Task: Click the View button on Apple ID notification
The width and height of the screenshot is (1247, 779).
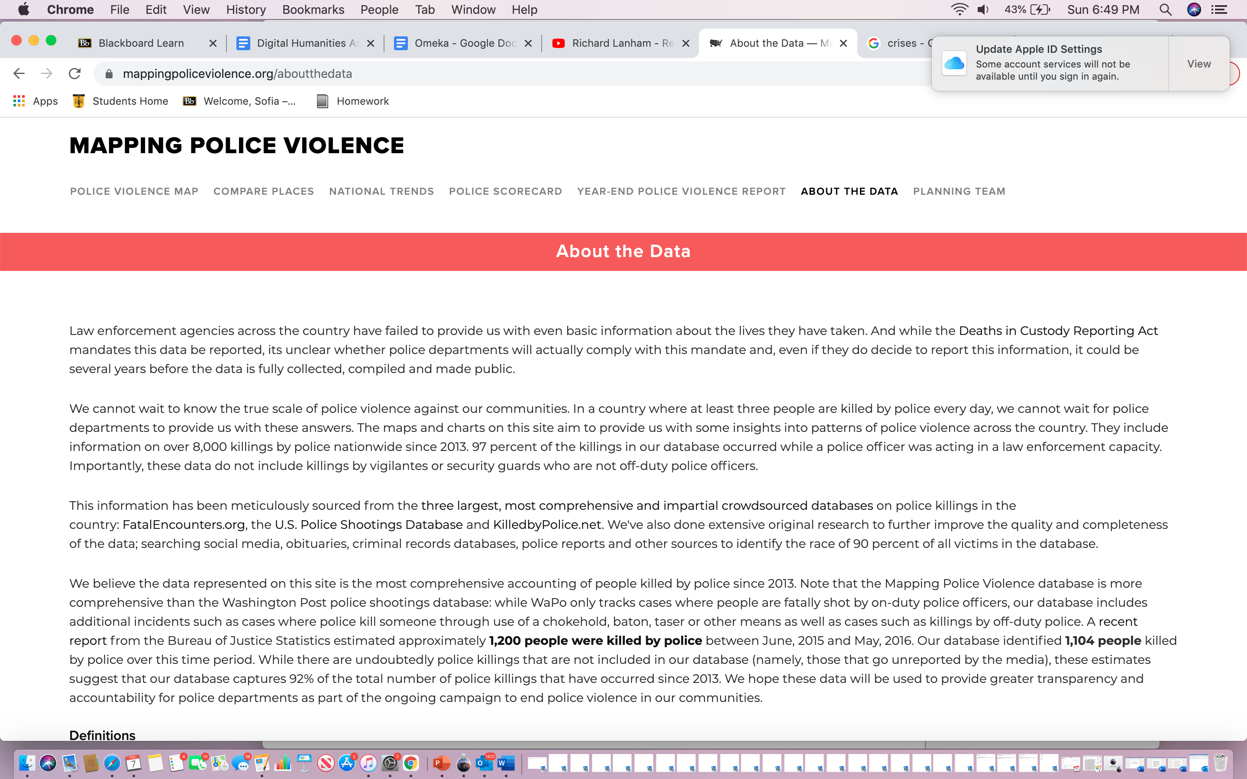Action: [x=1199, y=64]
